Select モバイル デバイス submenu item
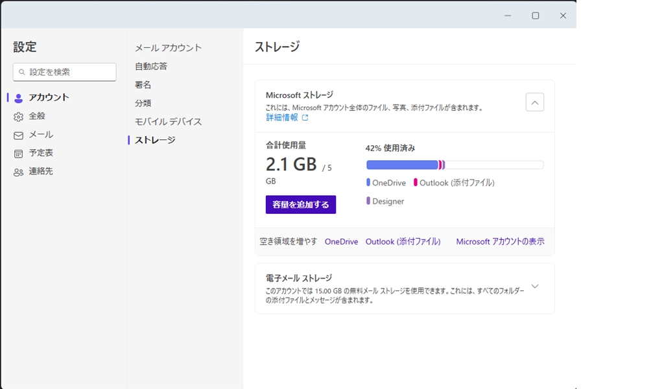 tap(168, 121)
